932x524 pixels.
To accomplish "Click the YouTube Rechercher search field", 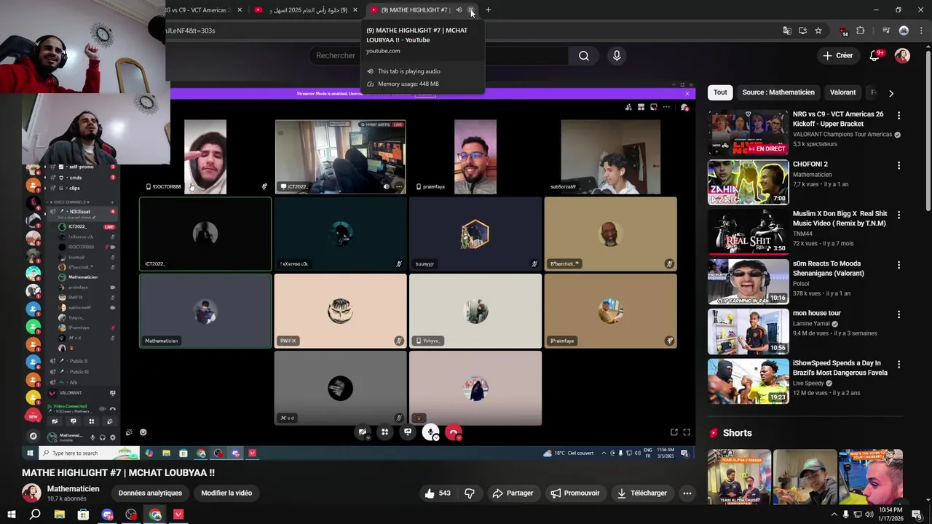I will coord(440,55).
